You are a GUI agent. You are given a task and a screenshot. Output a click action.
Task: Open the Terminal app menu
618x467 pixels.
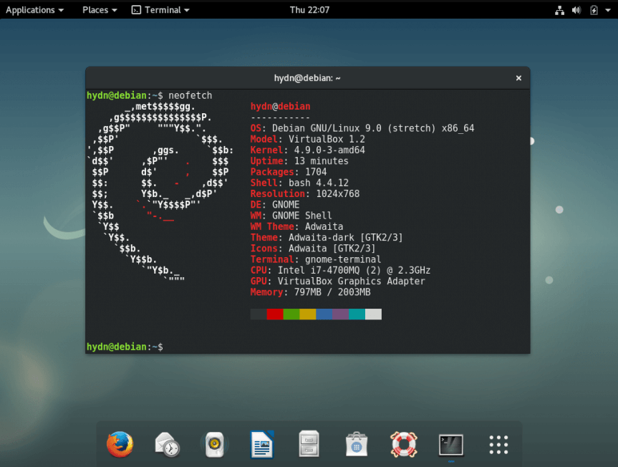(x=160, y=10)
